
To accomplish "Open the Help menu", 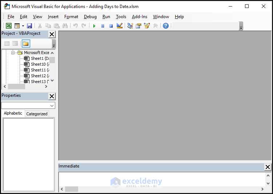I will pos(179,17).
